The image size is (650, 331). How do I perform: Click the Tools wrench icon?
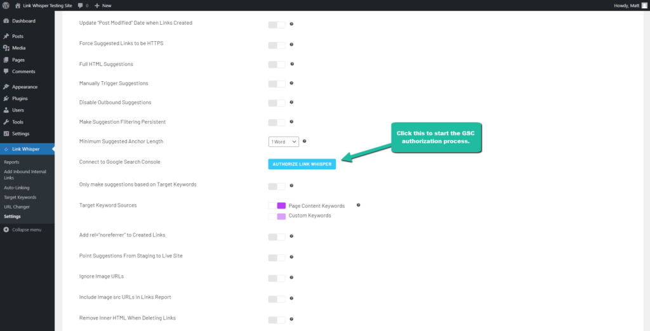[6, 122]
